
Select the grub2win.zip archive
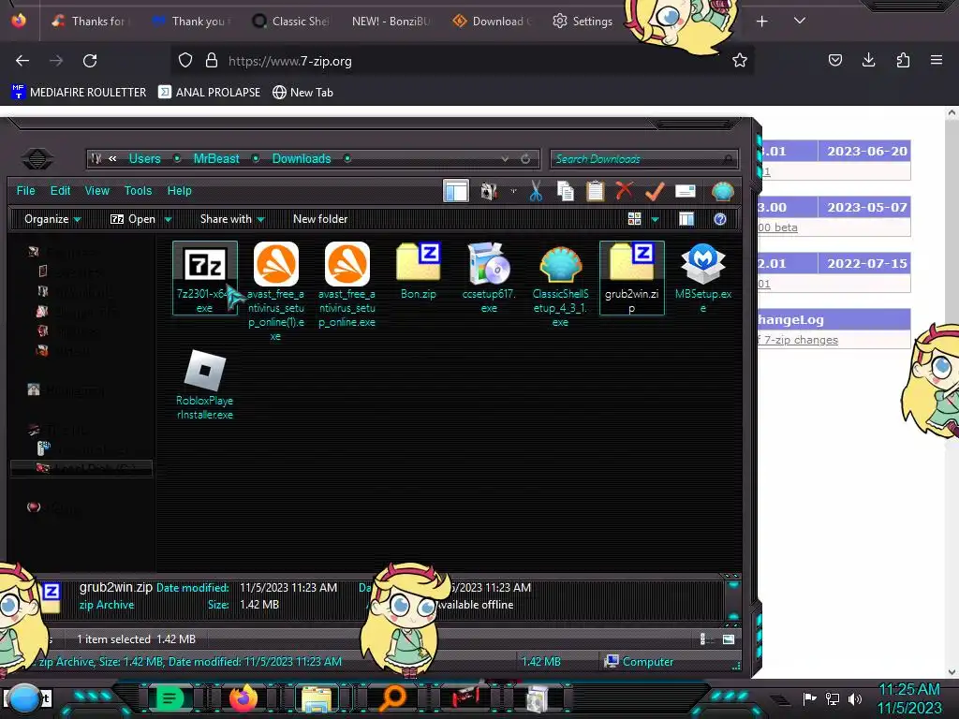pyautogui.click(x=632, y=277)
